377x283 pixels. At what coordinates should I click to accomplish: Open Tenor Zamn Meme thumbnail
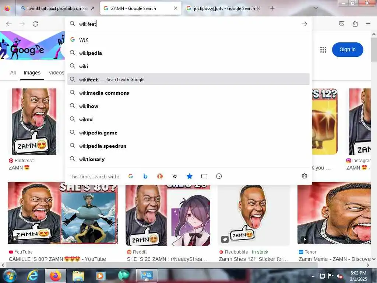334,213
